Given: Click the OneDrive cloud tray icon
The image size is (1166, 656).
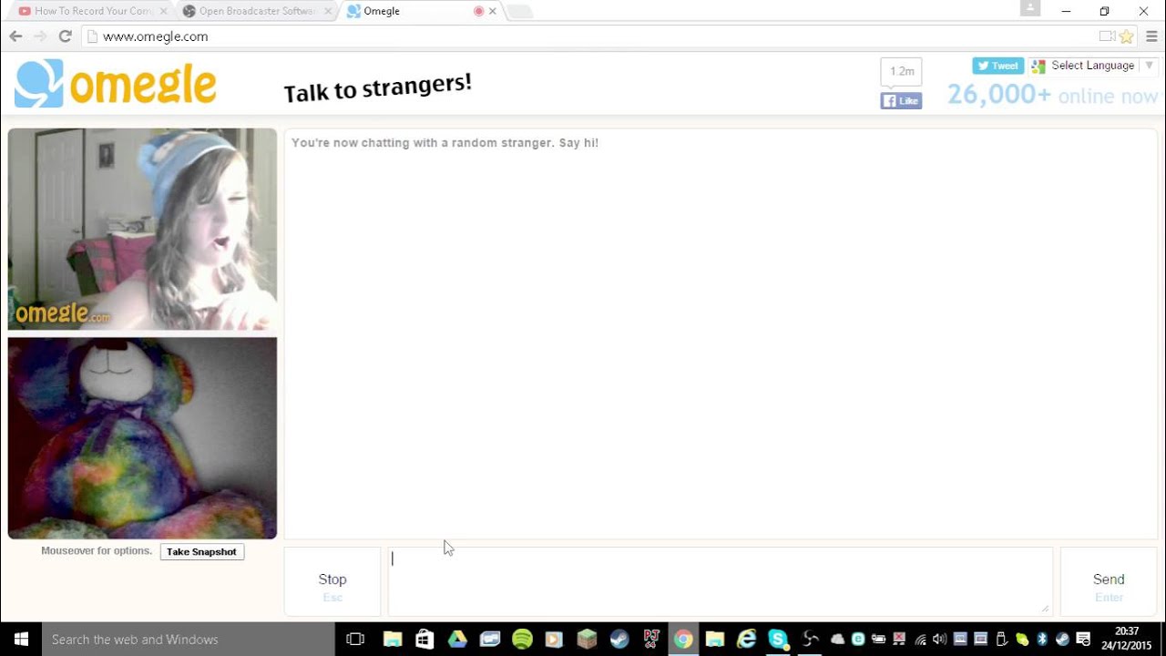Looking at the screenshot, I should (x=838, y=639).
